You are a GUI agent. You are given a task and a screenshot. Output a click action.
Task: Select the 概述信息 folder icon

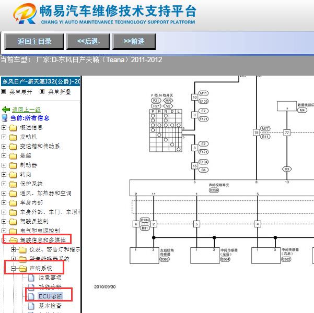point(13,128)
